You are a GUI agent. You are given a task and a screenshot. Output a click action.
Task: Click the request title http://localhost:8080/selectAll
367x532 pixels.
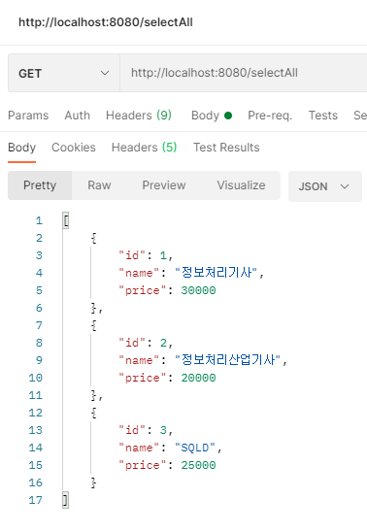[x=106, y=22]
